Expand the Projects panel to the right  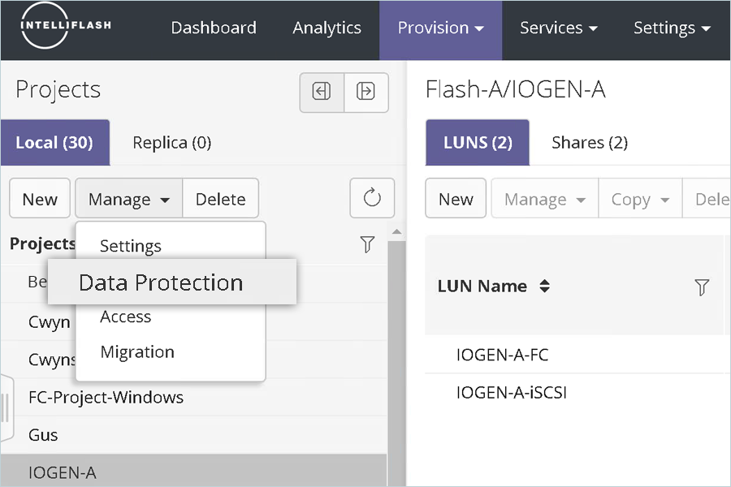[366, 92]
